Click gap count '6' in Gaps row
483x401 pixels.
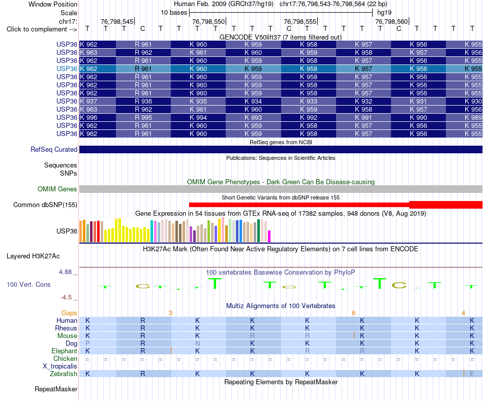353,313
